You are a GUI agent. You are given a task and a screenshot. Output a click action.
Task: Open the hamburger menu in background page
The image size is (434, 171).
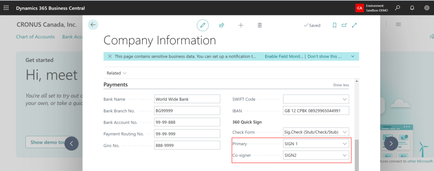pos(398,24)
